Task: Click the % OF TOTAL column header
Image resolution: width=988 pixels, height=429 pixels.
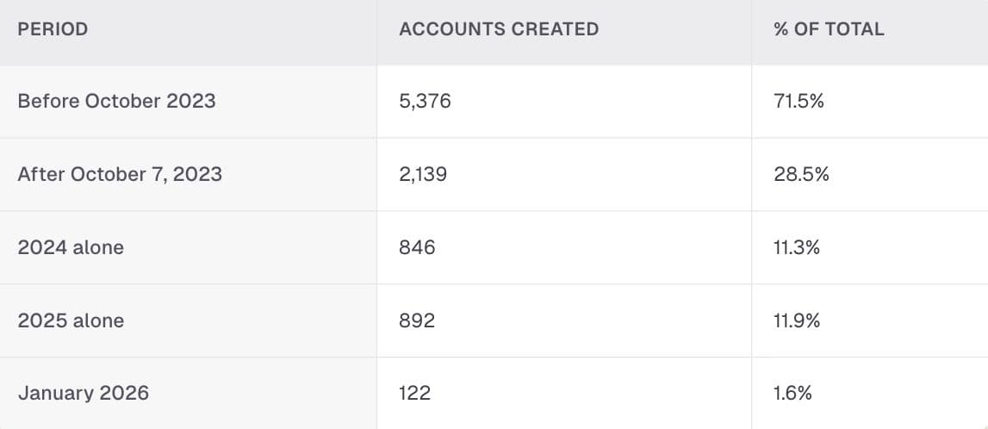Action: click(x=829, y=29)
